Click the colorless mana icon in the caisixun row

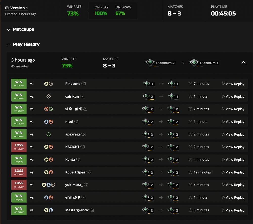click(49, 96)
